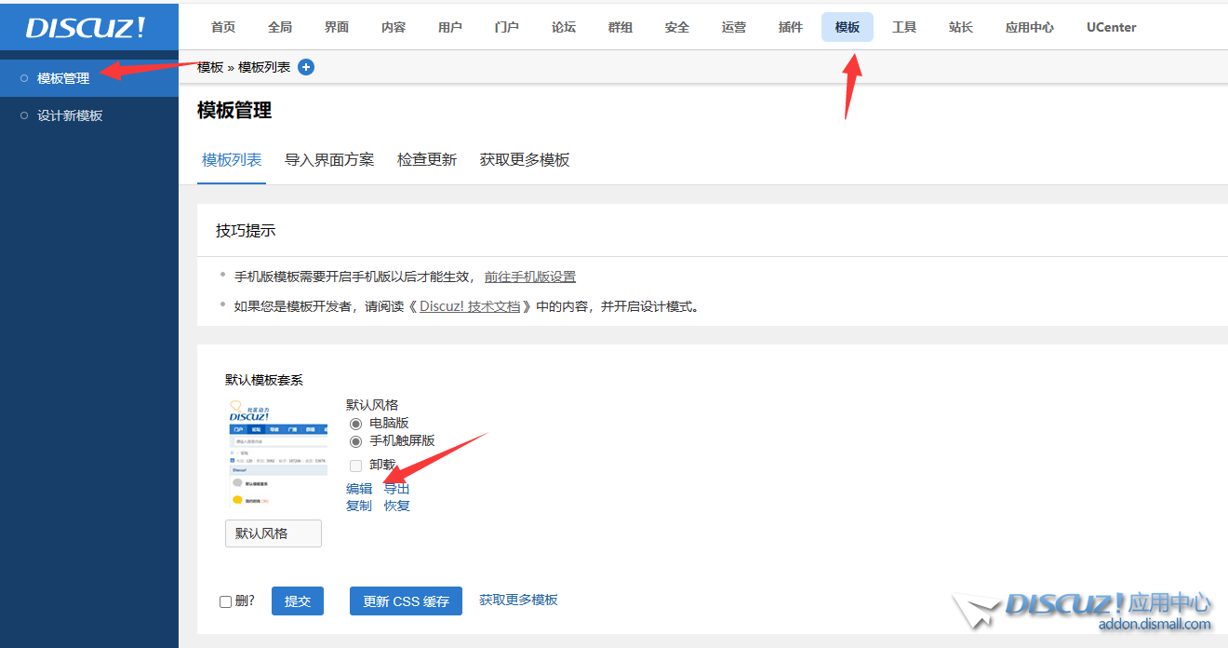Open the 应用中心 top menu

point(1030,27)
